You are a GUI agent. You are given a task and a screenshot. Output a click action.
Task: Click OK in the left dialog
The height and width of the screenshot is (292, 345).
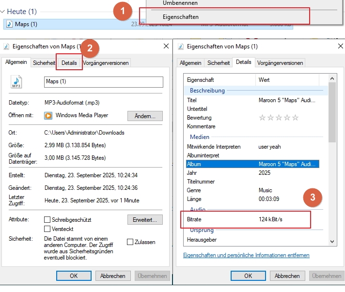[x=74, y=276]
